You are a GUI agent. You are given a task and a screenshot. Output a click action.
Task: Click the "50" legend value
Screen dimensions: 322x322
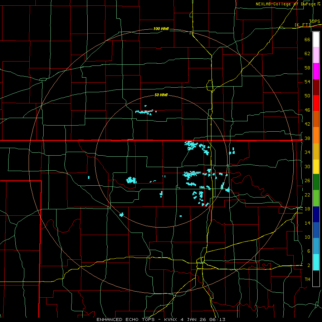307,96
